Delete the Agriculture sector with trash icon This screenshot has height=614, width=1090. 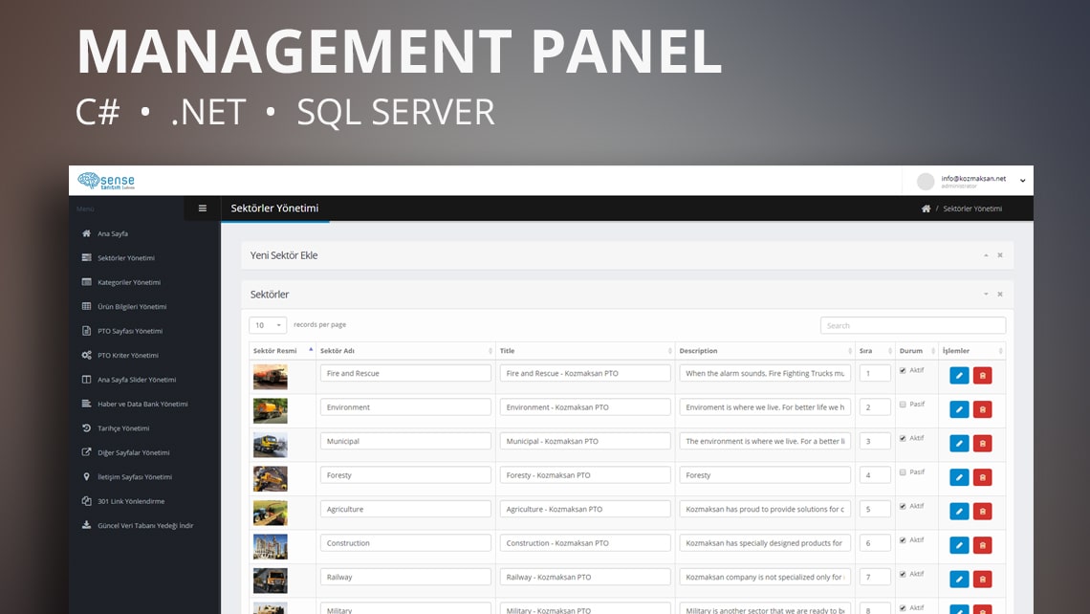click(982, 512)
